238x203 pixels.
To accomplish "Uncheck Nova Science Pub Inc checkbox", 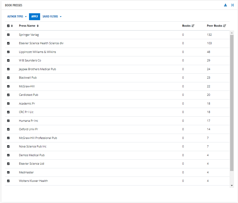I will point(8,147).
